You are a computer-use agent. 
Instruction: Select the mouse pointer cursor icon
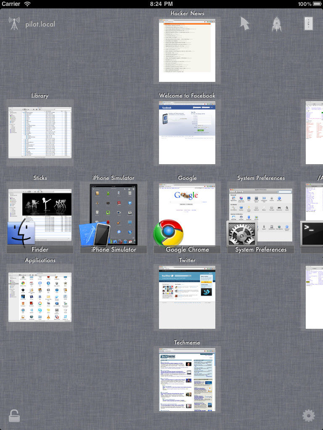coord(244,24)
